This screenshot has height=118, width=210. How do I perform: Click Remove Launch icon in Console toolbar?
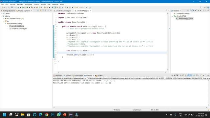tap(175, 75)
